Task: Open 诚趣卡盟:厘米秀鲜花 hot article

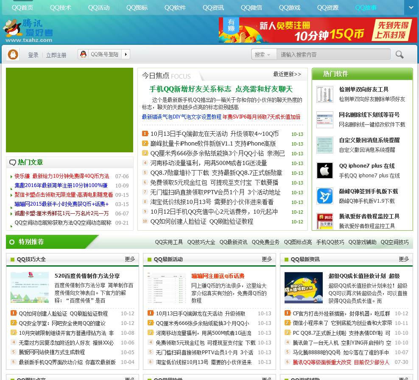Action: 61,213
